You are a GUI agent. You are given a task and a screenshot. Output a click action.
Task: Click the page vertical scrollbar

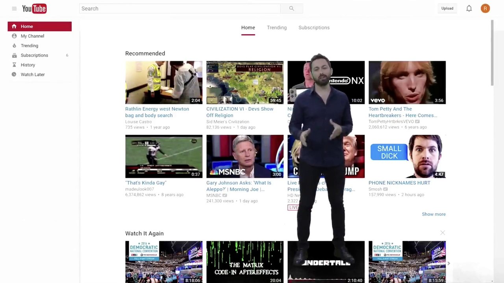click(x=492, y=53)
